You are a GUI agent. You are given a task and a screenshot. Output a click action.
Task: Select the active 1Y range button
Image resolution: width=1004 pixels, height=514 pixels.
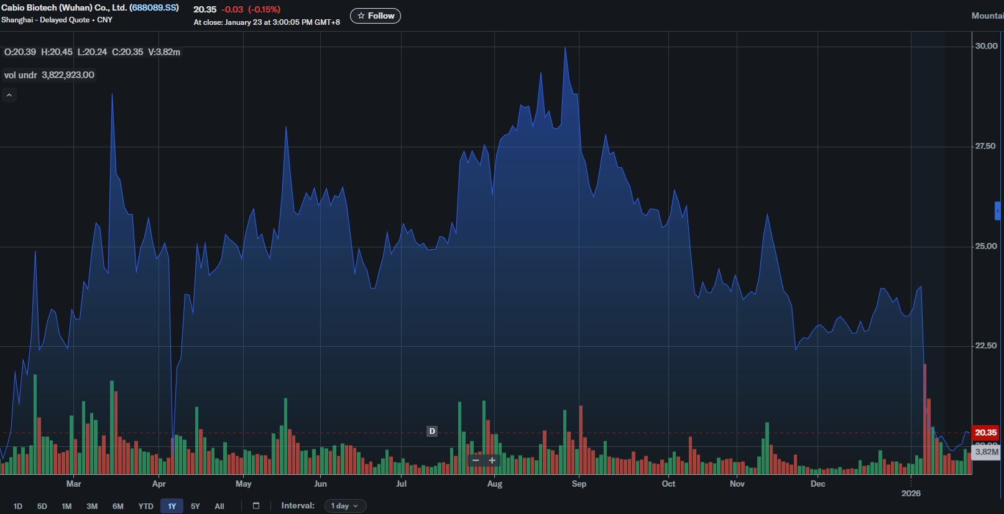click(x=172, y=506)
